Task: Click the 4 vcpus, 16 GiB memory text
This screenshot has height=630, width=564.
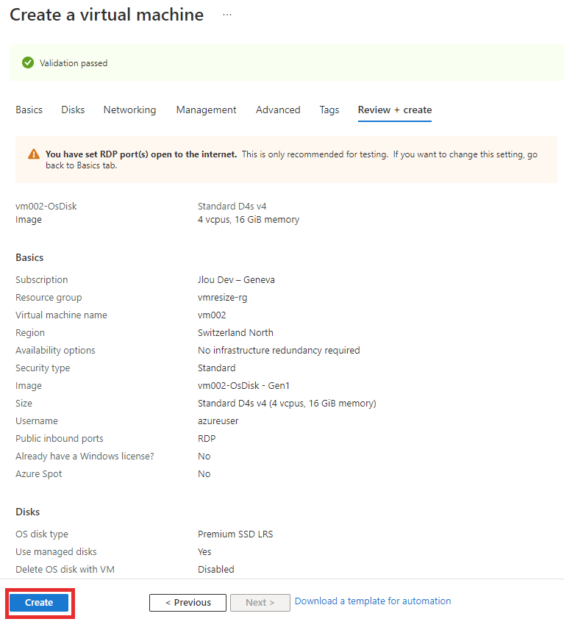Action: click(x=249, y=219)
